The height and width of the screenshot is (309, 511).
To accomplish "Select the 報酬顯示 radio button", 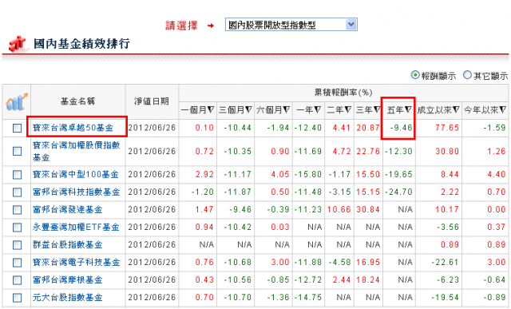I will point(415,75).
